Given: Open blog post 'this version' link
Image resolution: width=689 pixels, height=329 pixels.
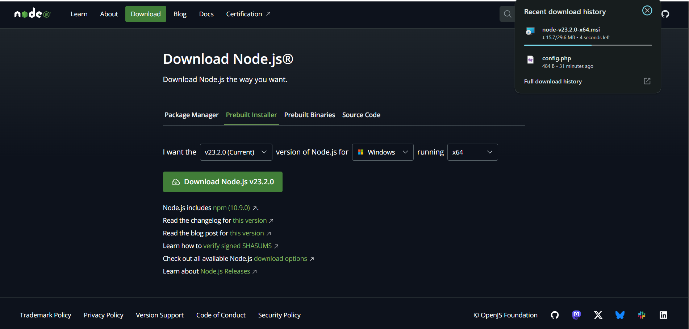Looking at the screenshot, I should click(247, 233).
